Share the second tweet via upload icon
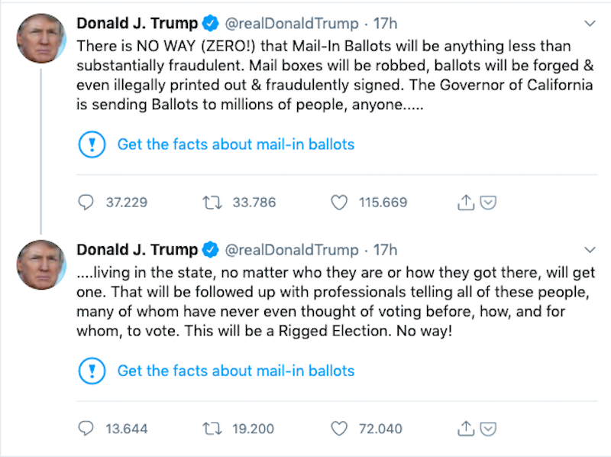Screen dimensions: 611x457 (465, 429)
